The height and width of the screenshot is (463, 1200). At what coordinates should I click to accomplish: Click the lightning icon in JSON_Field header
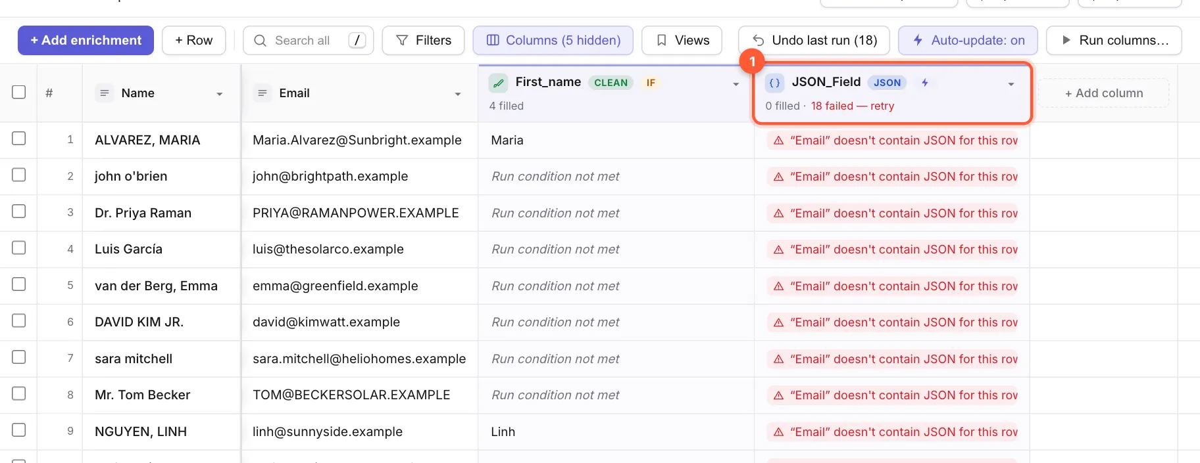(x=925, y=83)
